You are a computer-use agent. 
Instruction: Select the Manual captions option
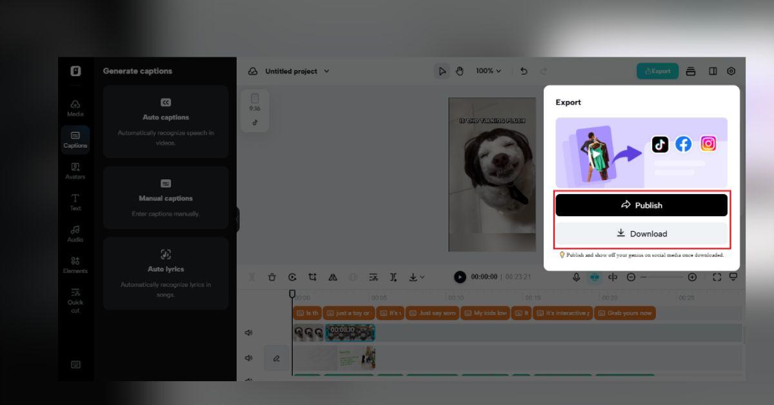[166, 197]
